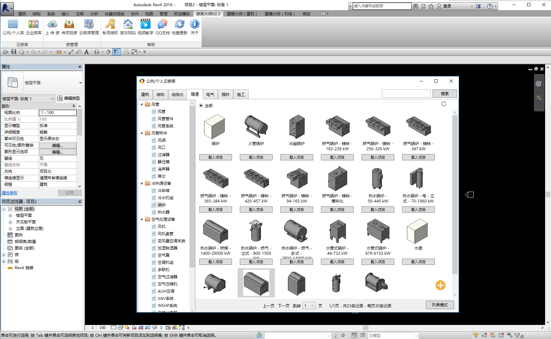The image size is (551, 339).
Task: Click the 登录 sign-in user icon
Action: pyautogui.click(x=439, y=6)
